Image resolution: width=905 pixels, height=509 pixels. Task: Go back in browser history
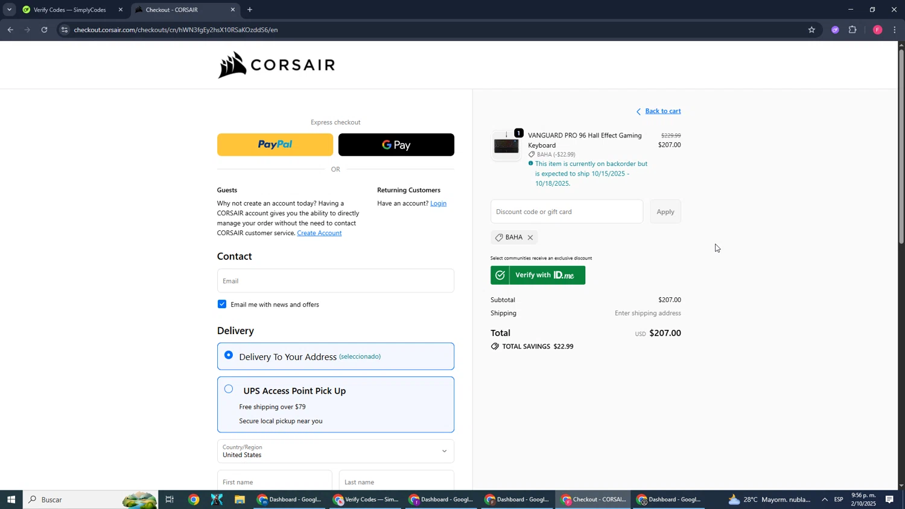pos(10,30)
